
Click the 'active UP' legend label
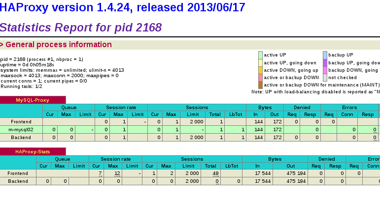tap(275, 55)
